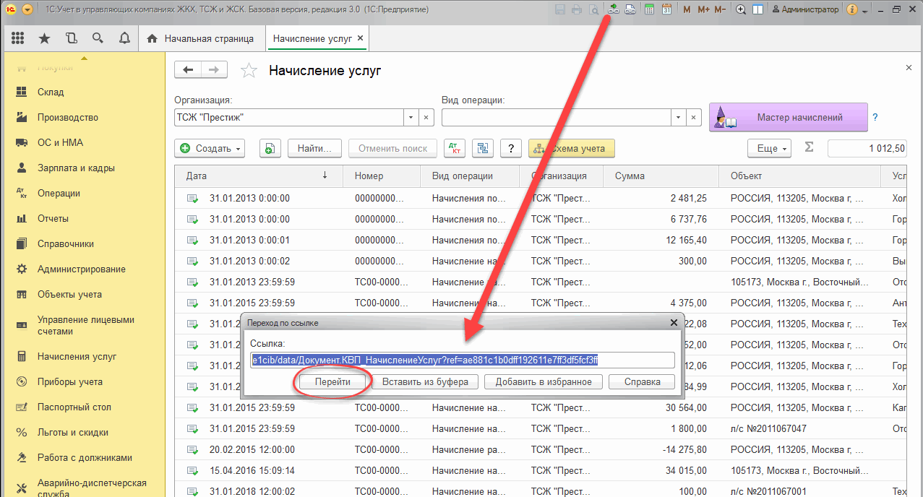Open the Зарплата и кадры section
This screenshot has height=497, width=923.
76,168
